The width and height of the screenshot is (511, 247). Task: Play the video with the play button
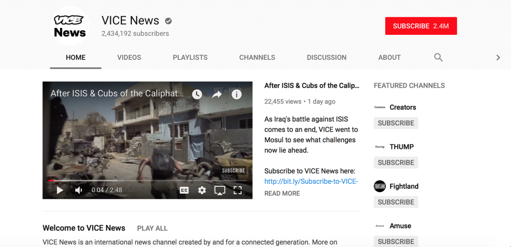click(x=59, y=190)
